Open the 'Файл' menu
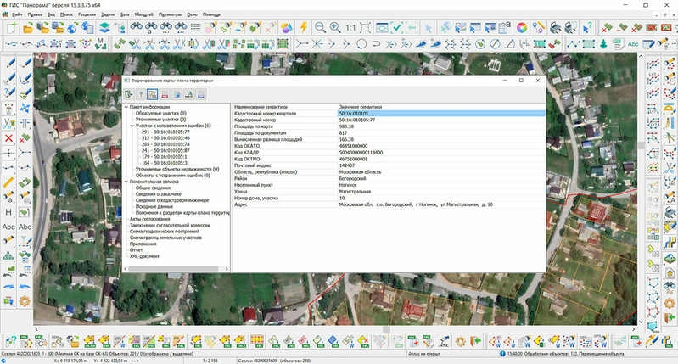The image size is (678, 364). (x=15, y=15)
